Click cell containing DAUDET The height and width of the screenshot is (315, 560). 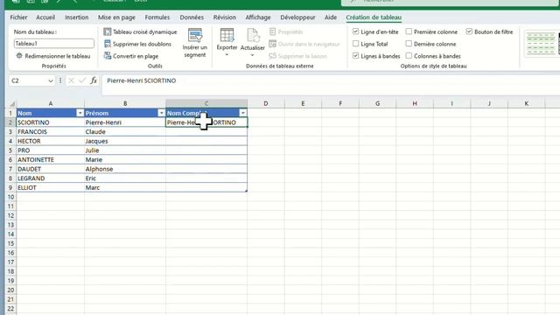coord(51,169)
